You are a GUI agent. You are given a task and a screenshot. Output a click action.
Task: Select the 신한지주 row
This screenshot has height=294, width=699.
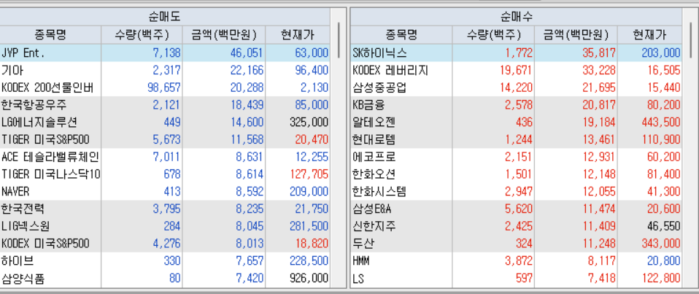coord(517,226)
